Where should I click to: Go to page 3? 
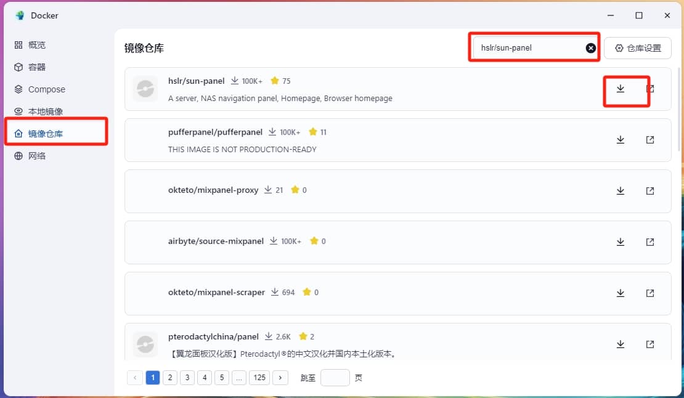187,378
